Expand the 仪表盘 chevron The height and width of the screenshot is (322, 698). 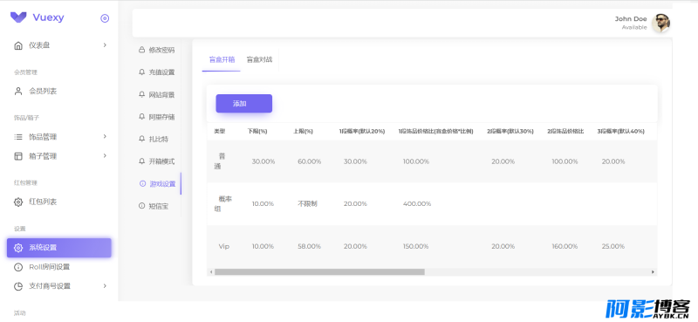point(105,45)
